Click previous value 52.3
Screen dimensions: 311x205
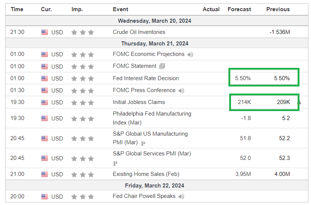click(x=285, y=158)
